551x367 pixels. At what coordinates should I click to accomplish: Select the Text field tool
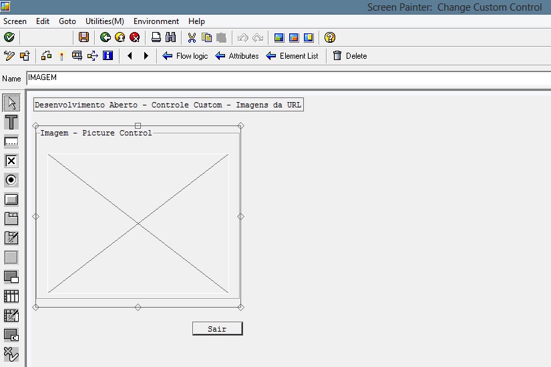(x=11, y=122)
